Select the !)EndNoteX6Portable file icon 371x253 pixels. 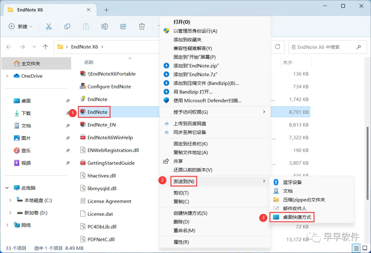coord(82,74)
